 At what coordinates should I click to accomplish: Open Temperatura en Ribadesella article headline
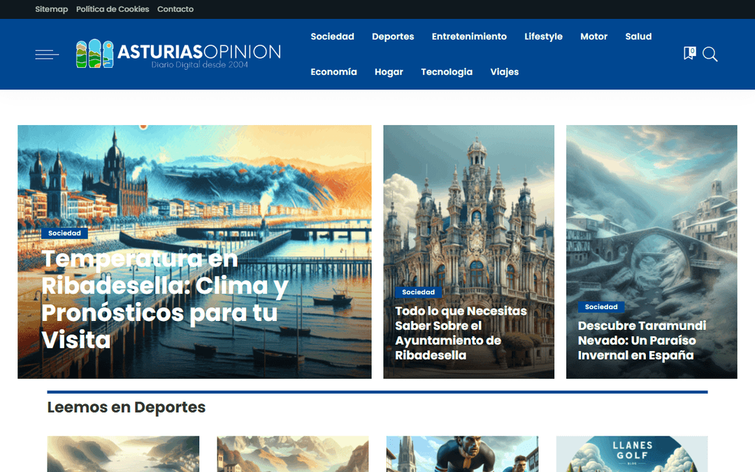click(165, 299)
